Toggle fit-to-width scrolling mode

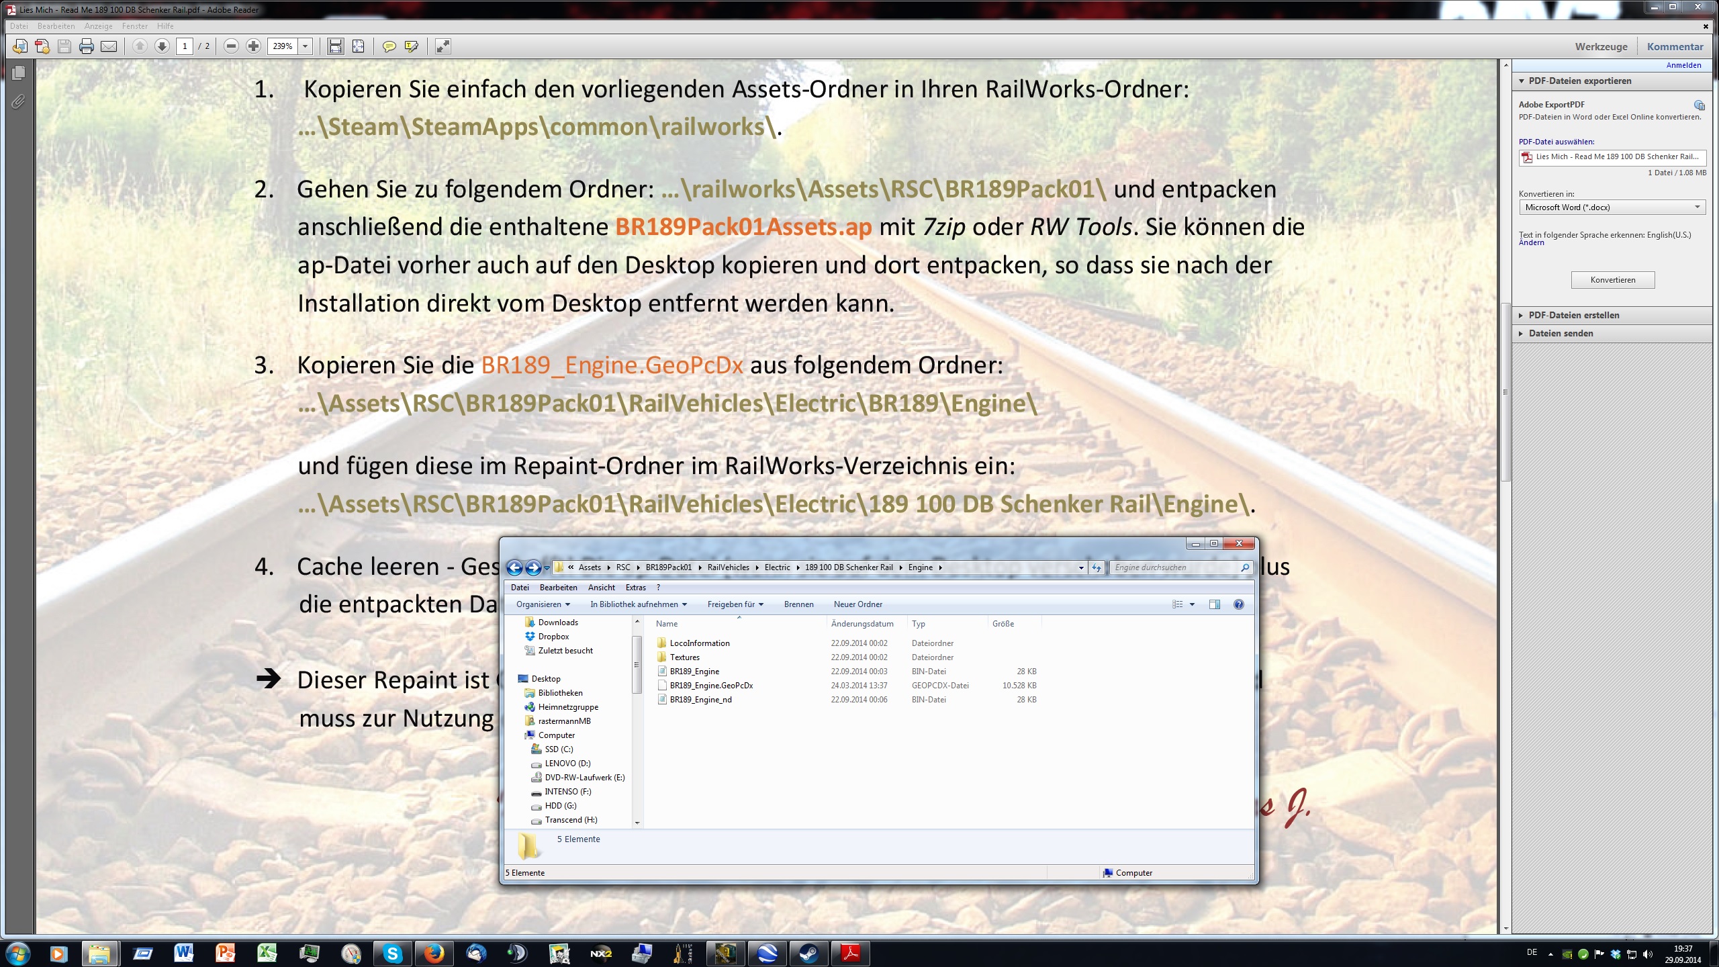335,46
